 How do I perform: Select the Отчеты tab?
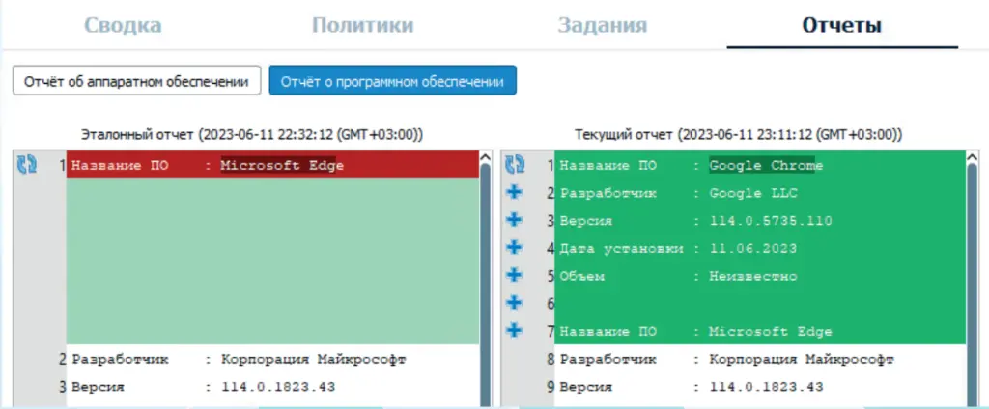point(841,26)
